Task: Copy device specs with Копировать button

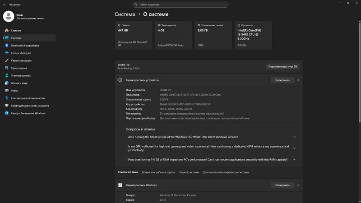Action: [282, 80]
